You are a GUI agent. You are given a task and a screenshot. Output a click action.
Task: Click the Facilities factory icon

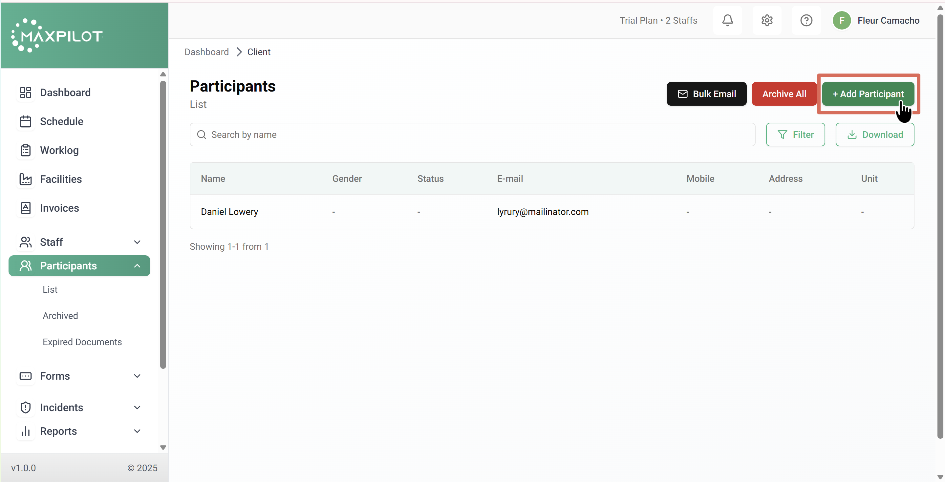[25, 179]
